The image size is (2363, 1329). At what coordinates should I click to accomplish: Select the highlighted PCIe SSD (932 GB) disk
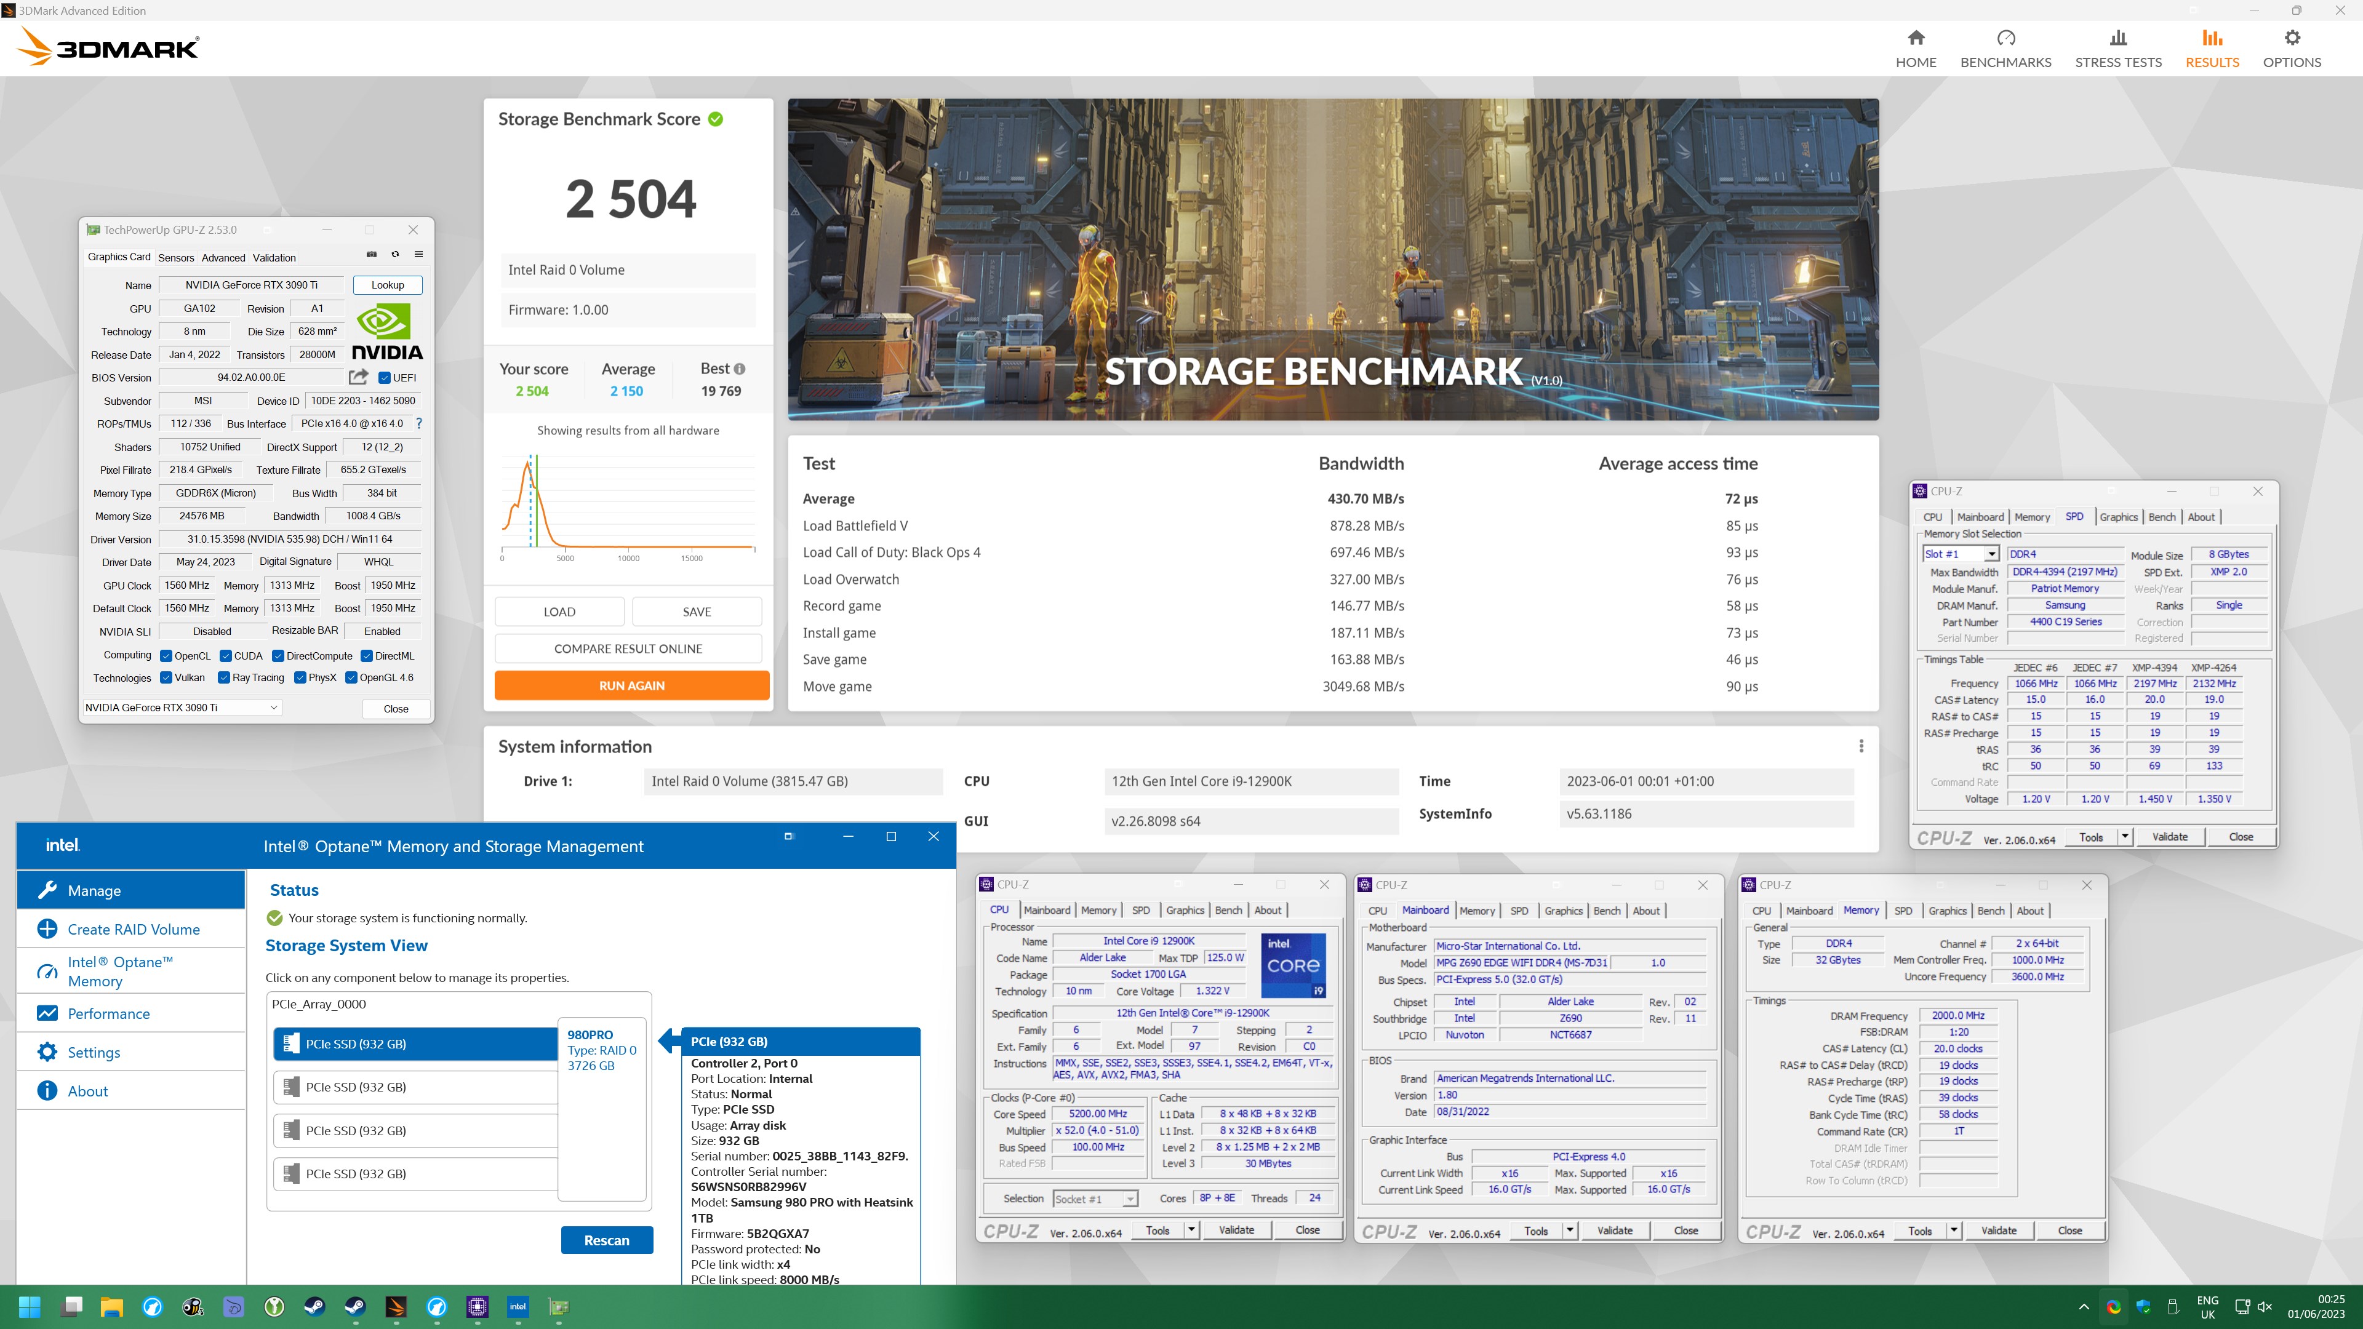tap(415, 1044)
